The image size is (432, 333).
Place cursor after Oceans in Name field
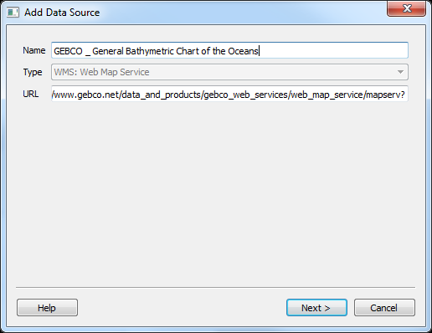260,51
